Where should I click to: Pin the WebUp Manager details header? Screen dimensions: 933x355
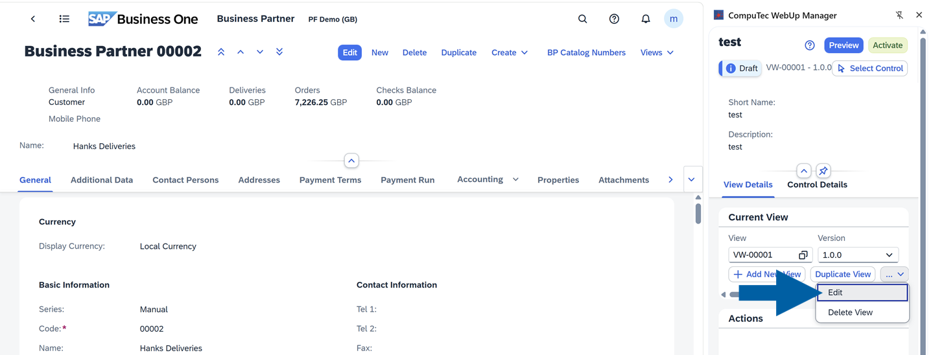coord(823,171)
